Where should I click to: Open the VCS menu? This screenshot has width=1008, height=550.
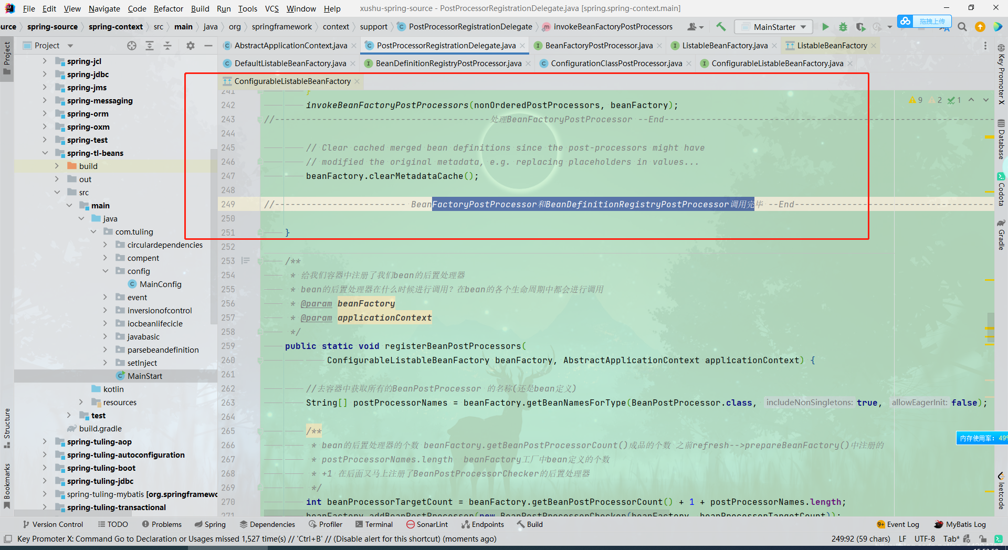click(271, 8)
